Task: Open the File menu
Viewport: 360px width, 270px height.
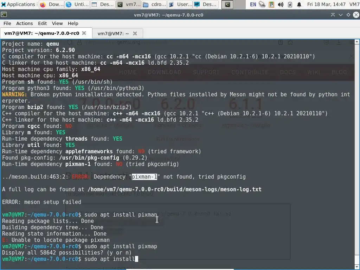Action: (x=7, y=24)
